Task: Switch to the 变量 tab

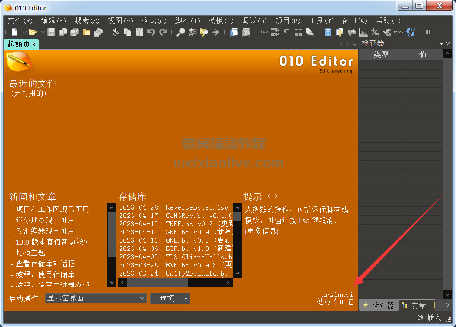Action: [415, 306]
